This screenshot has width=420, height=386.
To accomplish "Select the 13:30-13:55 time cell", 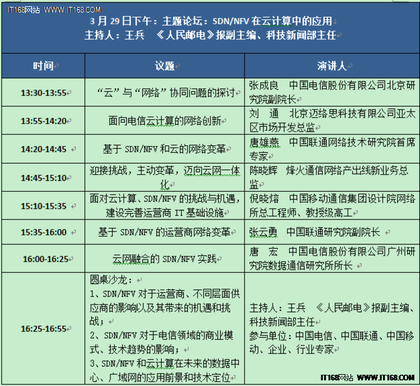I will 43,93.
